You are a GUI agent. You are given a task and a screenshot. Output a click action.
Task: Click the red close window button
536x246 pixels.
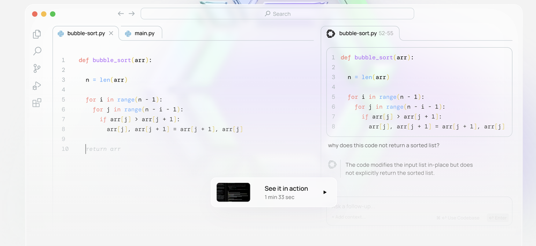point(35,14)
